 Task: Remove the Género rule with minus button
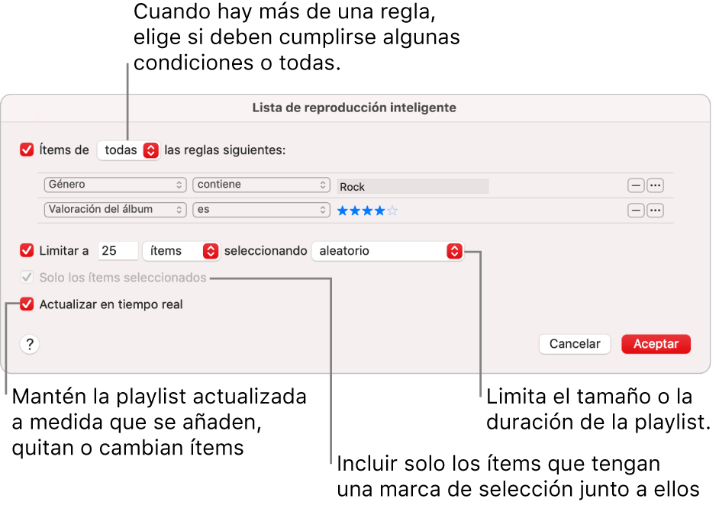pyautogui.click(x=636, y=185)
